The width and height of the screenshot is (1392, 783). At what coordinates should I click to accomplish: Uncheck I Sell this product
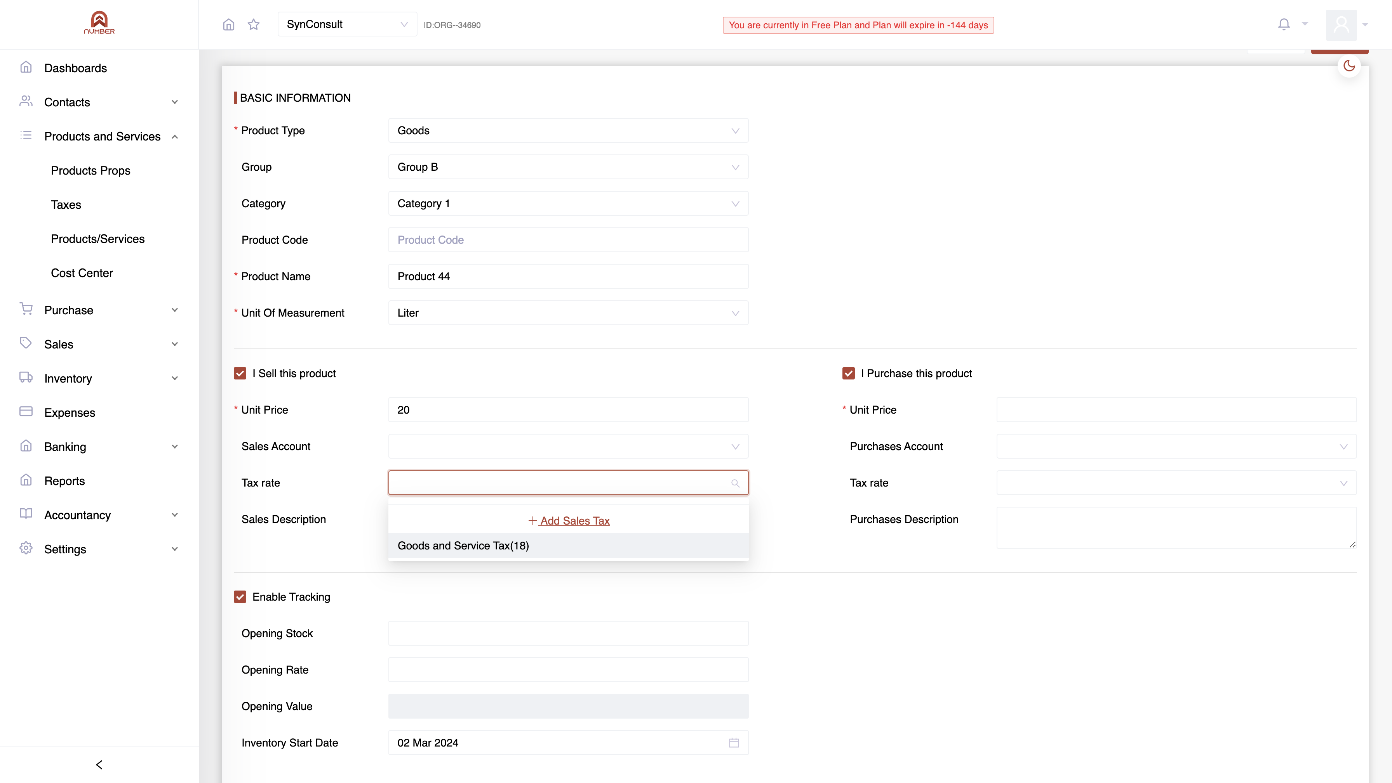pyautogui.click(x=240, y=373)
